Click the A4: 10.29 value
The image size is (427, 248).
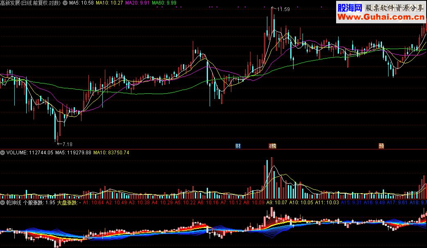tap(162, 203)
